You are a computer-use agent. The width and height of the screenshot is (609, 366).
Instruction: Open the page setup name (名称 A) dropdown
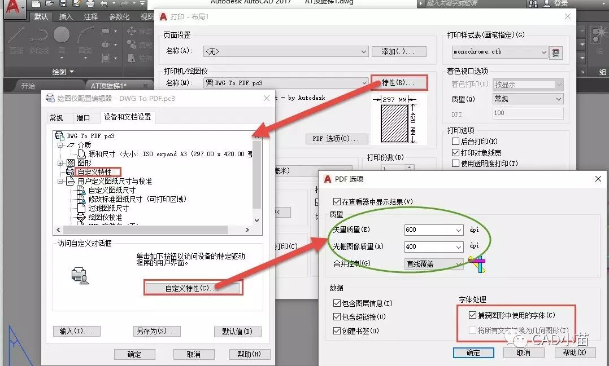[x=285, y=51]
